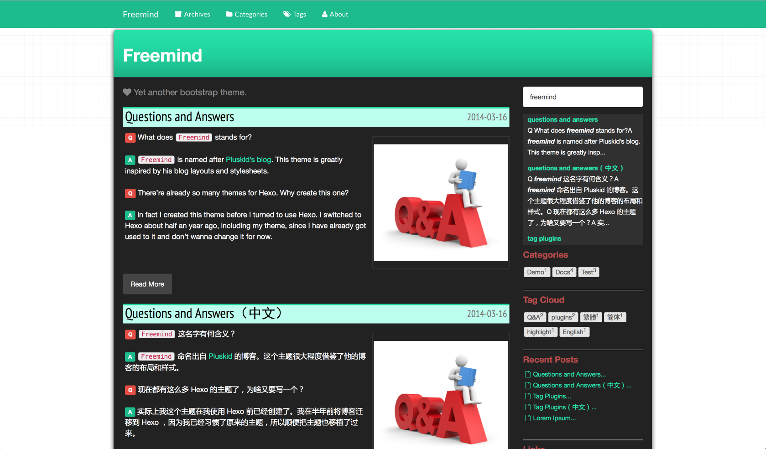Select the Test category badge

pyautogui.click(x=589, y=272)
